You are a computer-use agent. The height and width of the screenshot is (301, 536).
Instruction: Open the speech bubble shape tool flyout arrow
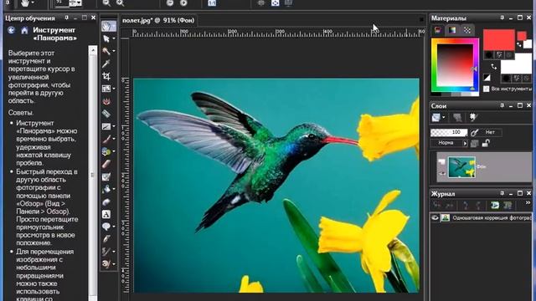click(x=114, y=227)
